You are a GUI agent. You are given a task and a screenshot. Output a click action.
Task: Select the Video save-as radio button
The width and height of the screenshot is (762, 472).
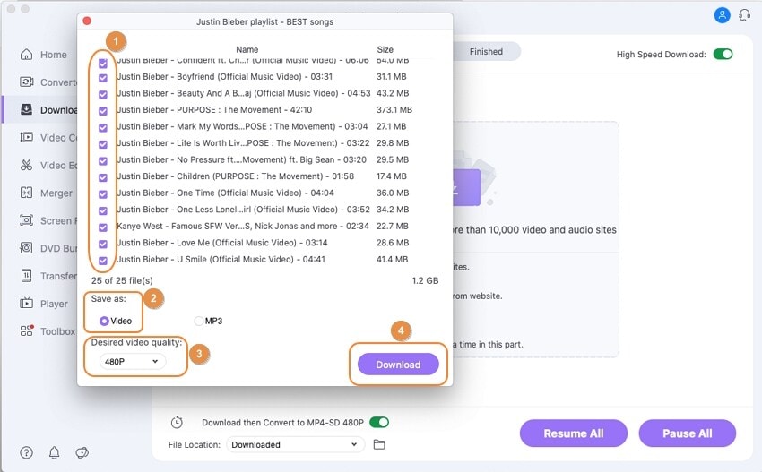pyautogui.click(x=103, y=321)
